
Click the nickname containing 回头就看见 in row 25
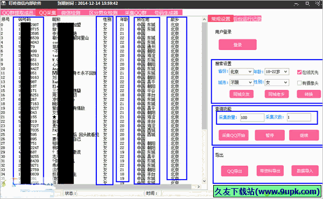87,134
